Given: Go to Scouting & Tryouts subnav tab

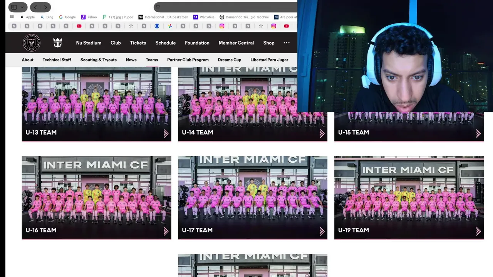Looking at the screenshot, I should click(99, 60).
